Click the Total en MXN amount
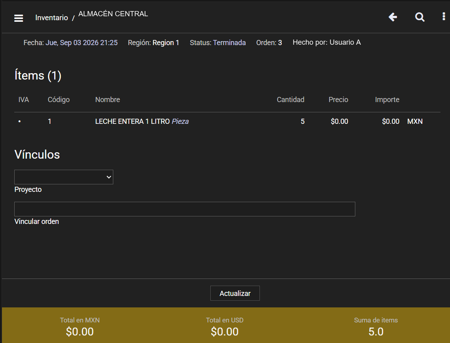450x343 pixels. pos(80,332)
